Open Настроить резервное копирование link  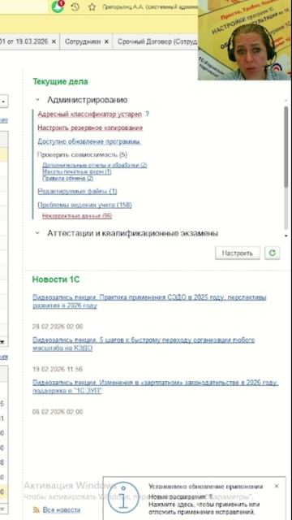click(x=90, y=128)
